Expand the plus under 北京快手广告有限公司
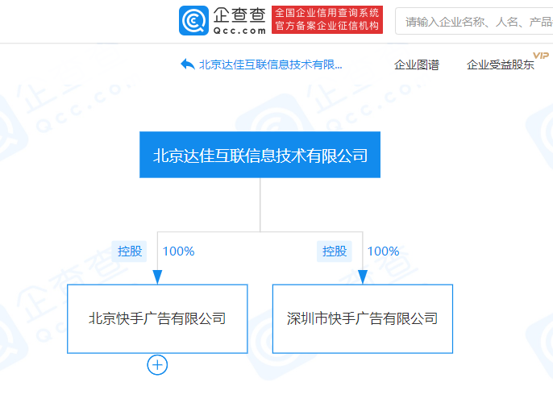The image size is (553, 403). [157, 365]
